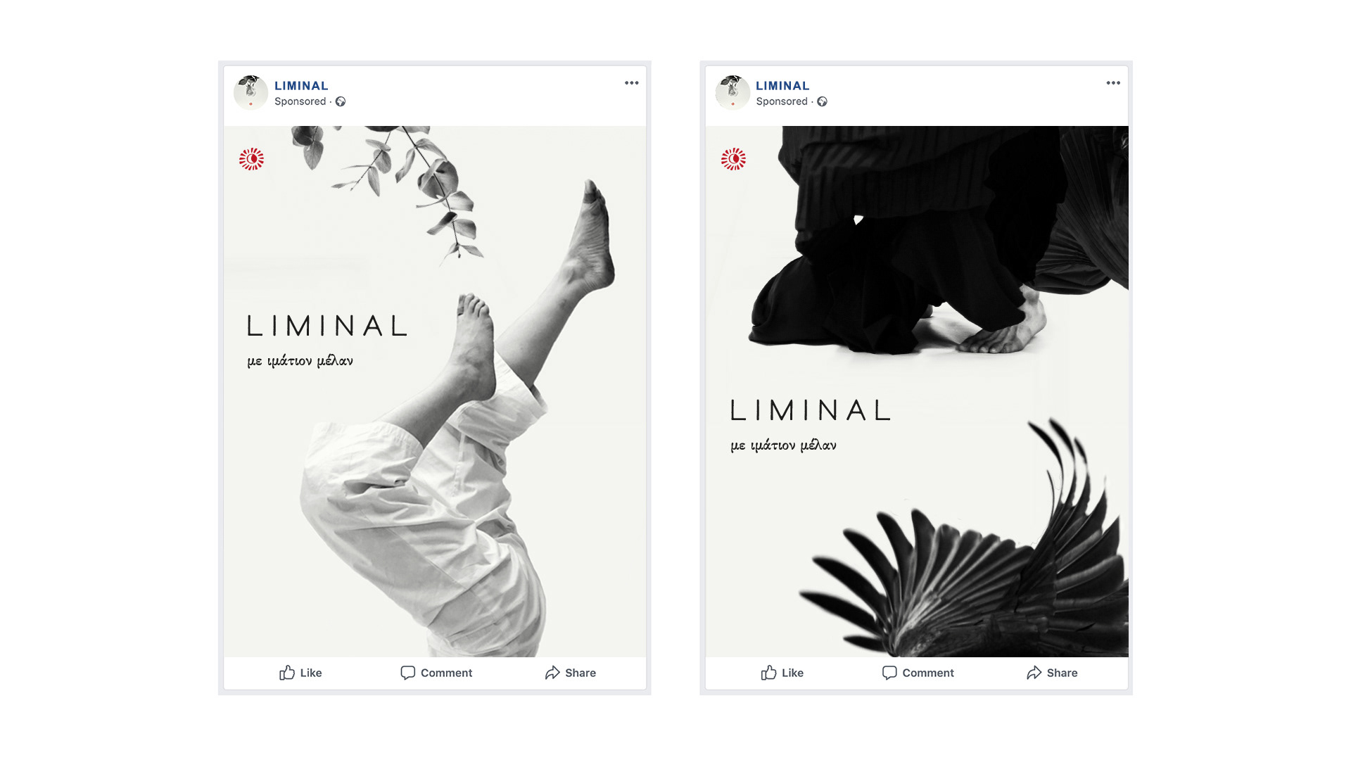1351x760 pixels.
Task: Click Sponsored label on right post
Action: (x=782, y=101)
